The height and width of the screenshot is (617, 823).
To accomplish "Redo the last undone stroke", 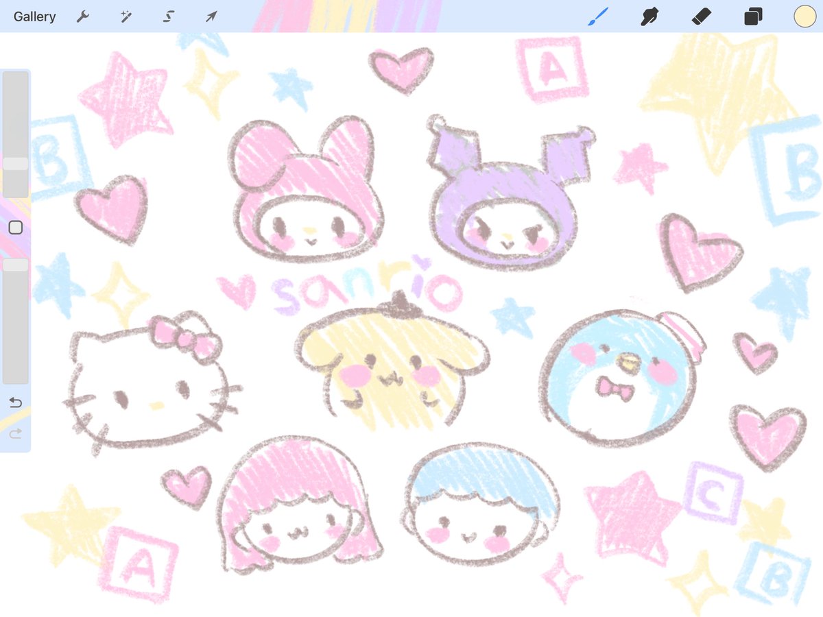I will (16, 433).
